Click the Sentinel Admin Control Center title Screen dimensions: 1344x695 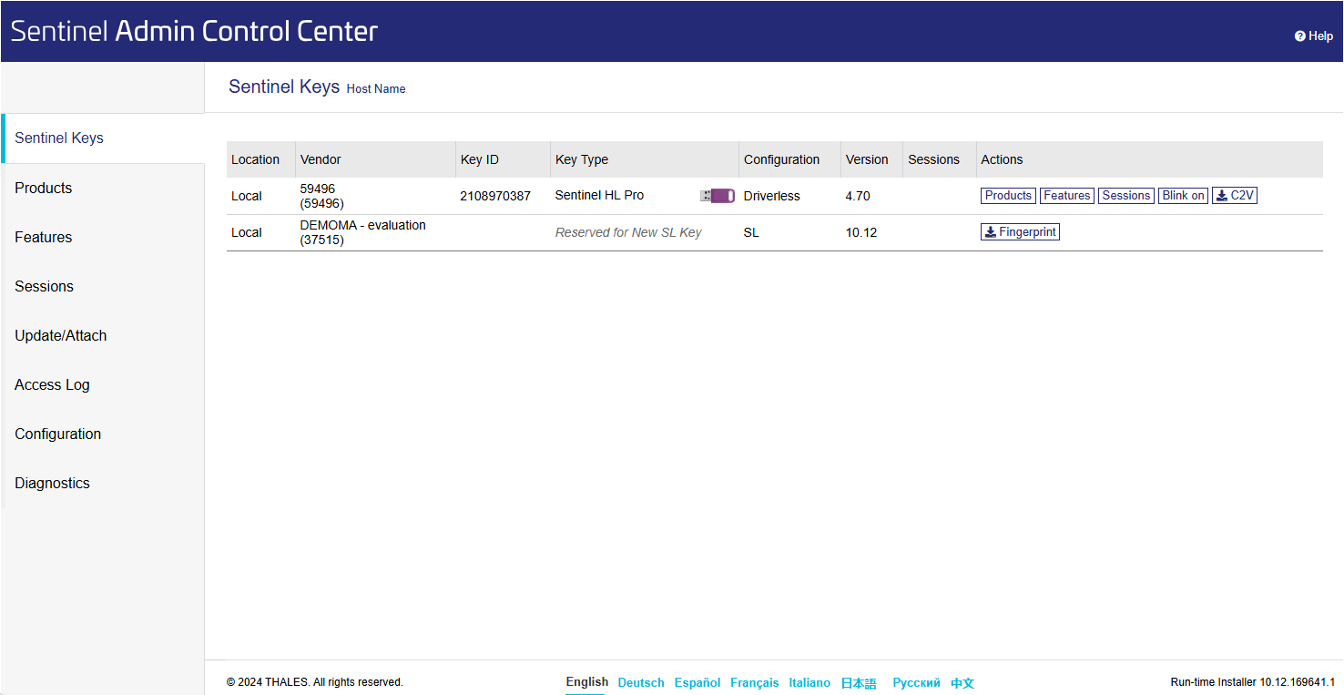tap(194, 31)
